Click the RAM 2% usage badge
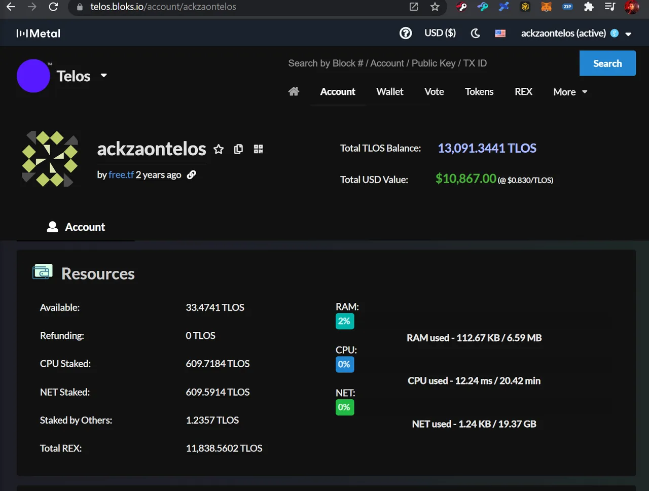Screen dimensions: 649x491 point(345,321)
